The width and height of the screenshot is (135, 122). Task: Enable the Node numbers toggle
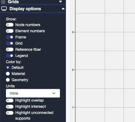coord(10,25)
